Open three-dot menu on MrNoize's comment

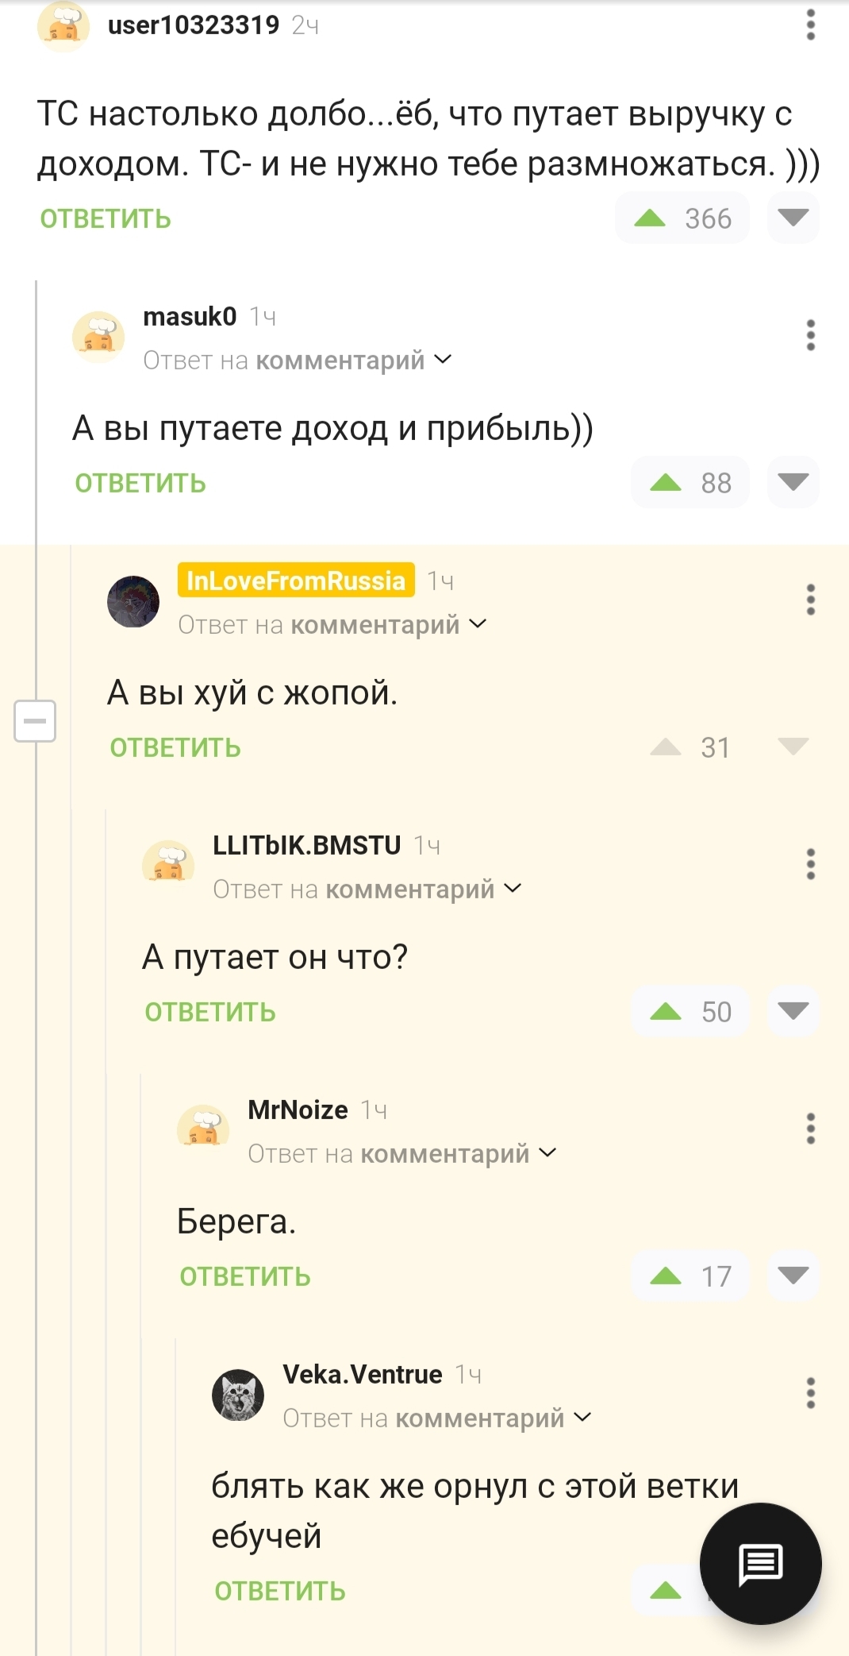coord(810,1129)
